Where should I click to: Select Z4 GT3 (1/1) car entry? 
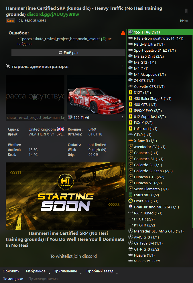[x=160, y=80]
